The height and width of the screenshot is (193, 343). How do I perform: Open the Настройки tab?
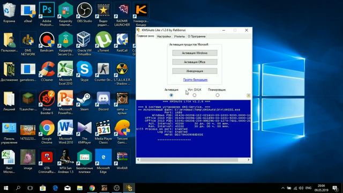(163, 36)
